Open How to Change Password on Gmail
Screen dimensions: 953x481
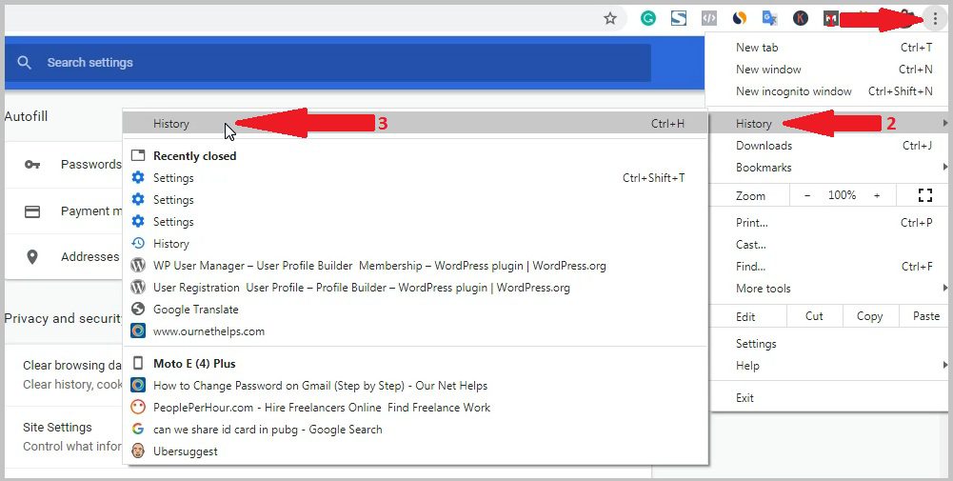pos(416,385)
